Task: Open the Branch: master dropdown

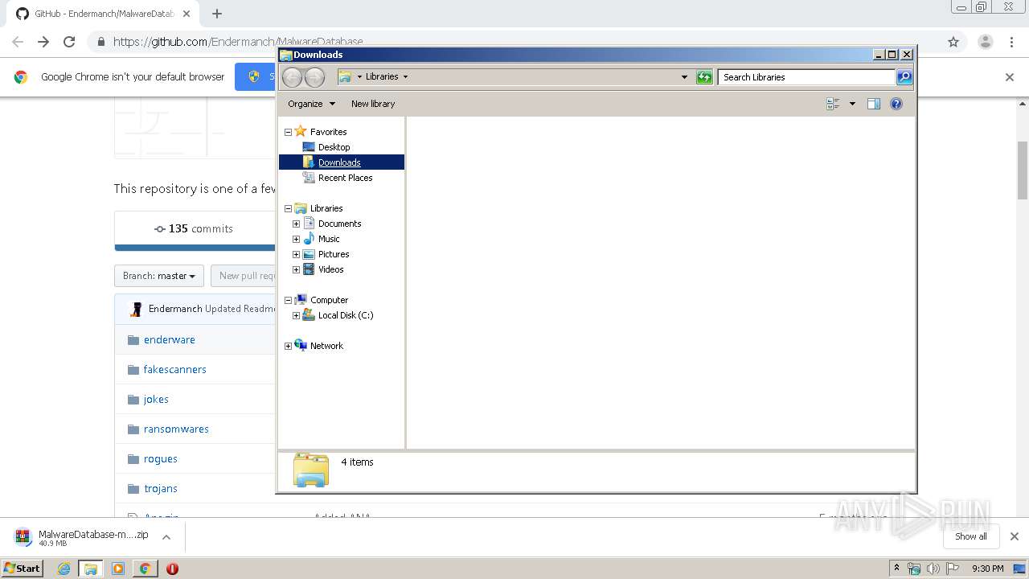Action: (159, 276)
